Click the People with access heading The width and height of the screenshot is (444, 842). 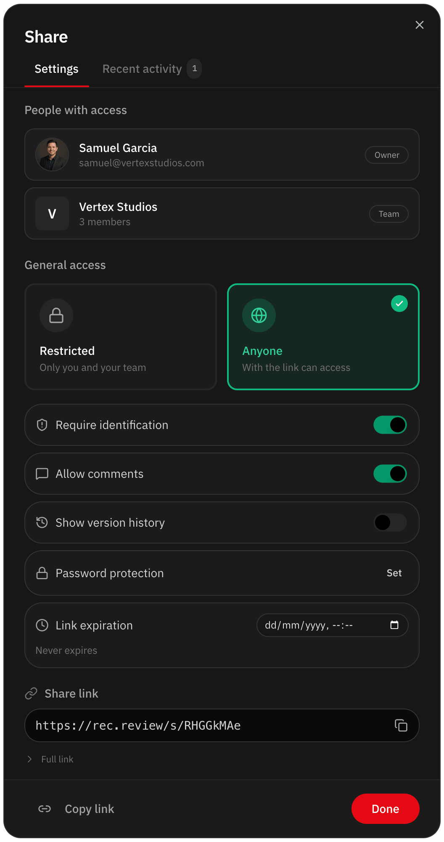pyautogui.click(x=76, y=110)
